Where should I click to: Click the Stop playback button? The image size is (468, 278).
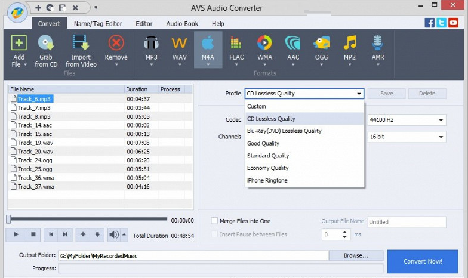click(33, 234)
